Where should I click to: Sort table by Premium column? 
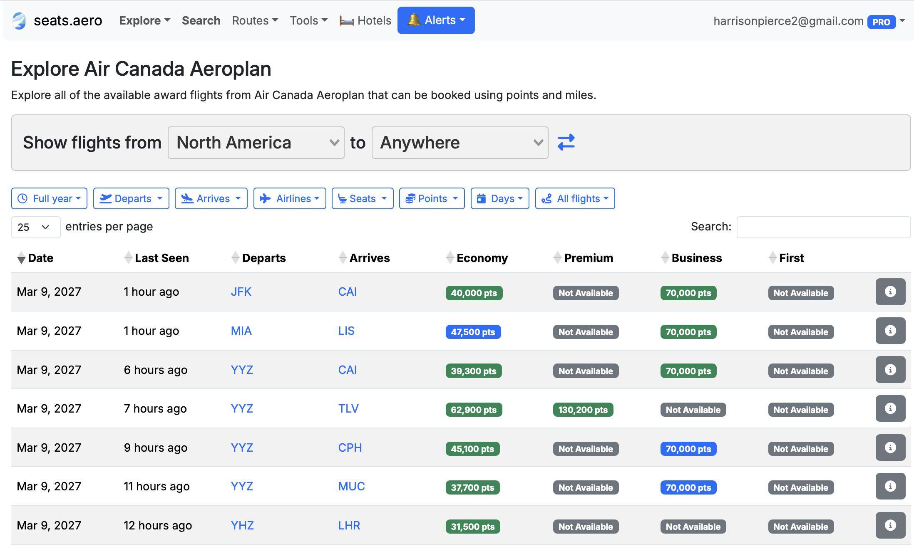583,258
